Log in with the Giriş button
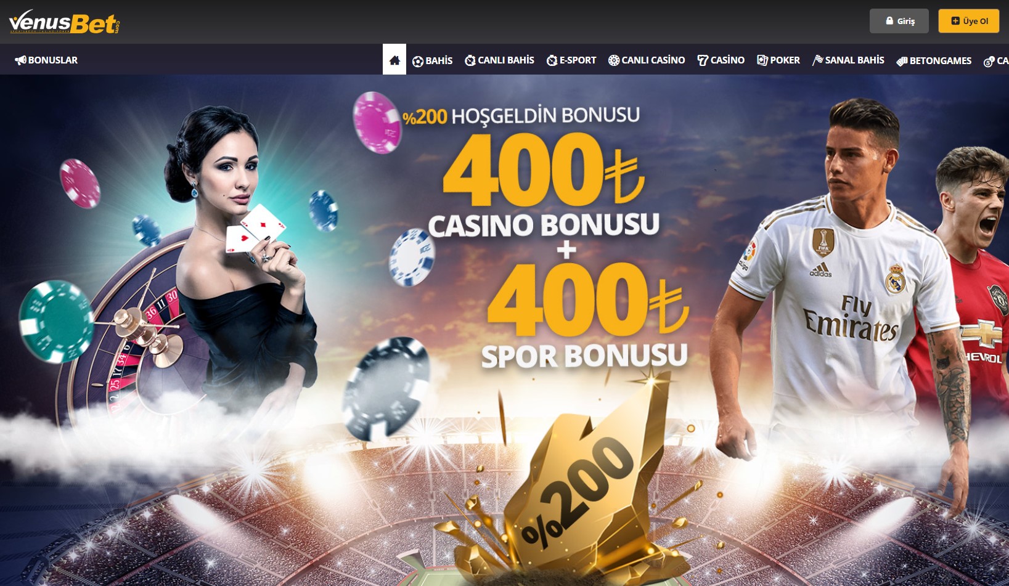 899,21
